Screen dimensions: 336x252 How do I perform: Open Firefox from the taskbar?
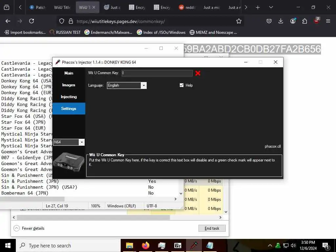click(x=145, y=245)
